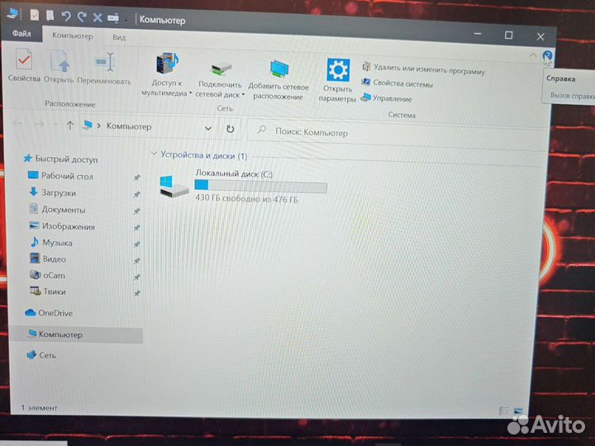Click quick access New folder icon
This screenshot has width=595, height=446.
click(50, 15)
